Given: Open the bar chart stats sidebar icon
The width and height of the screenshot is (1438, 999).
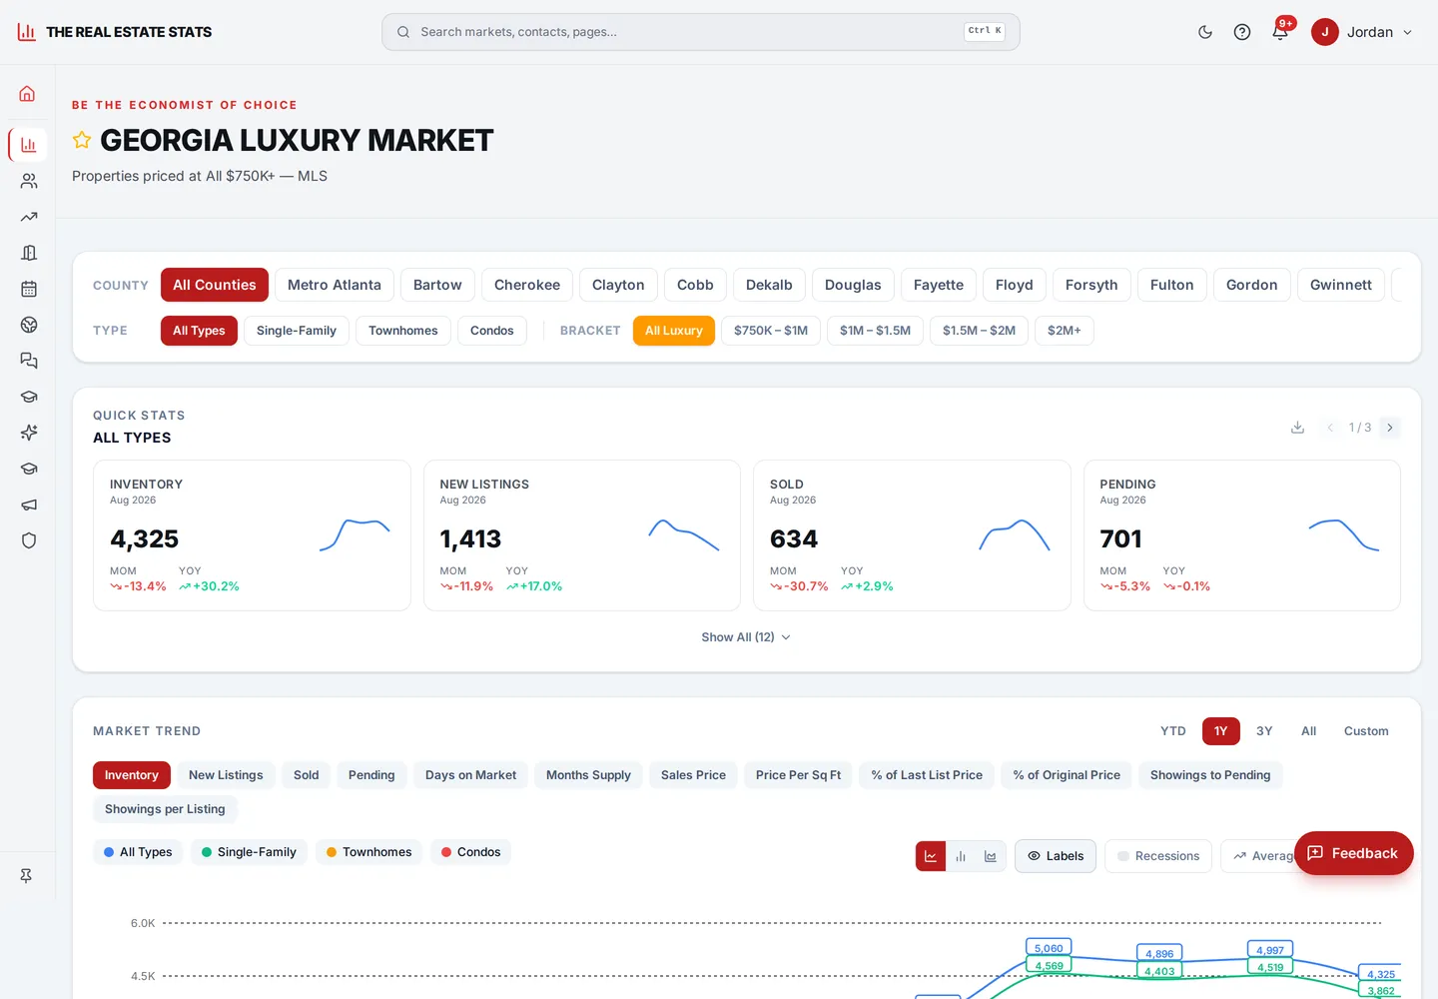Looking at the screenshot, I should click(x=28, y=145).
